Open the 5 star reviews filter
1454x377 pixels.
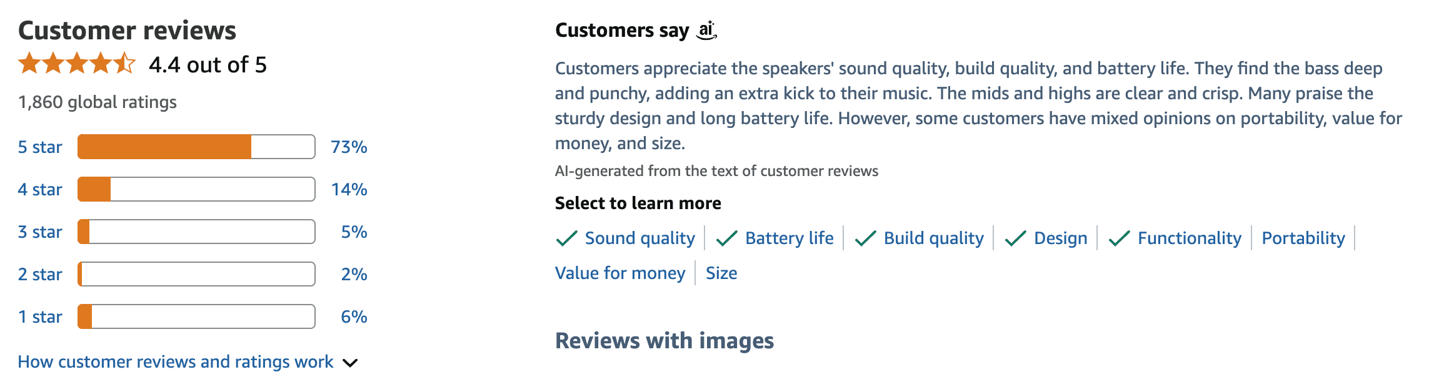coord(39,147)
